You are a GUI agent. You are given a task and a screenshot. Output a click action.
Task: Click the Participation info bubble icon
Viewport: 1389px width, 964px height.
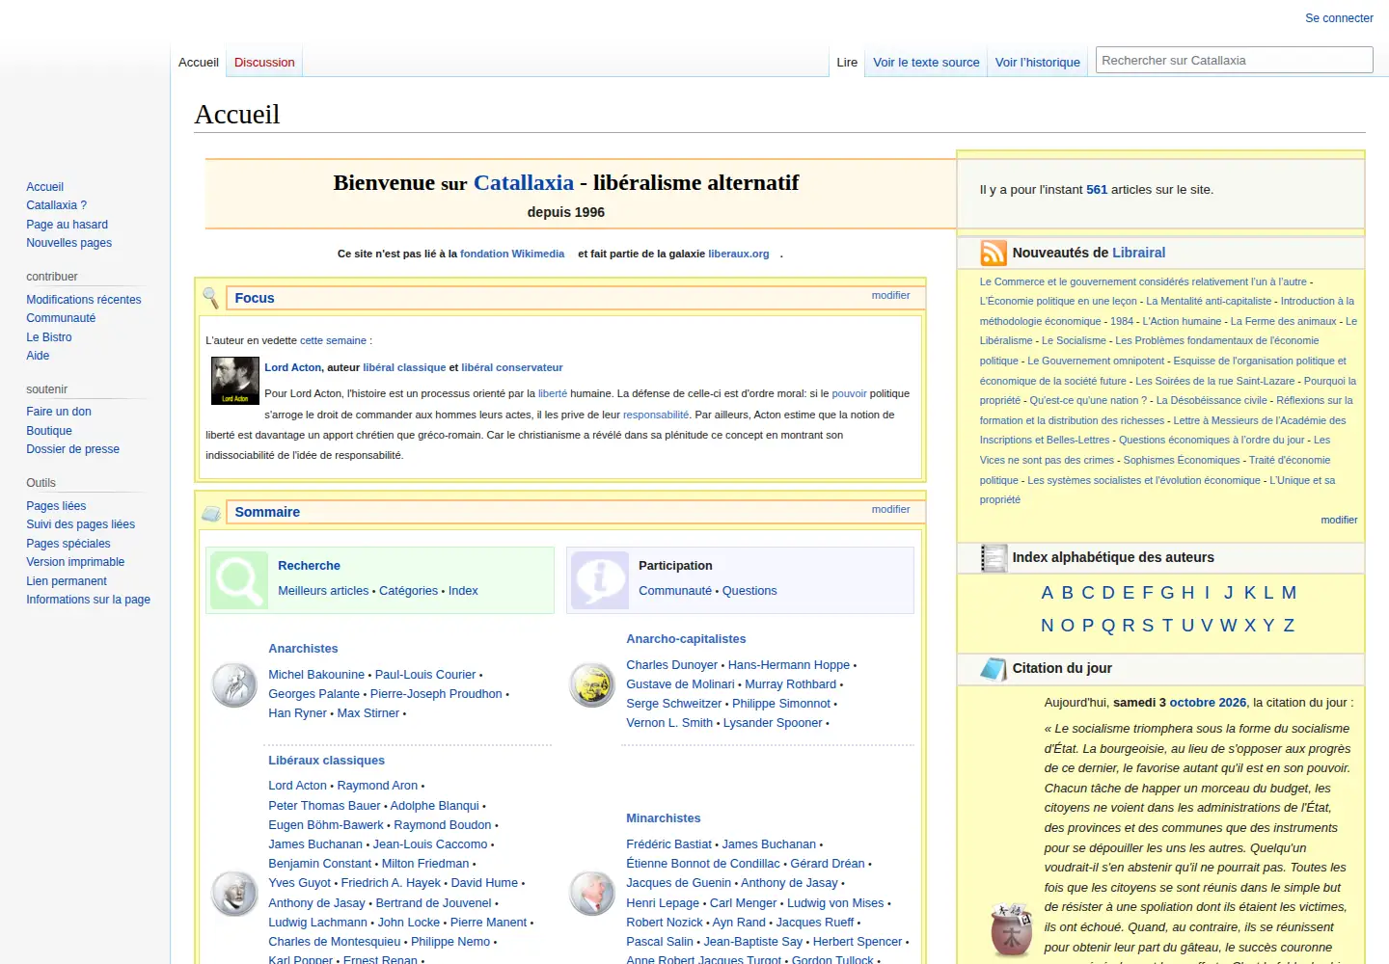(599, 580)
